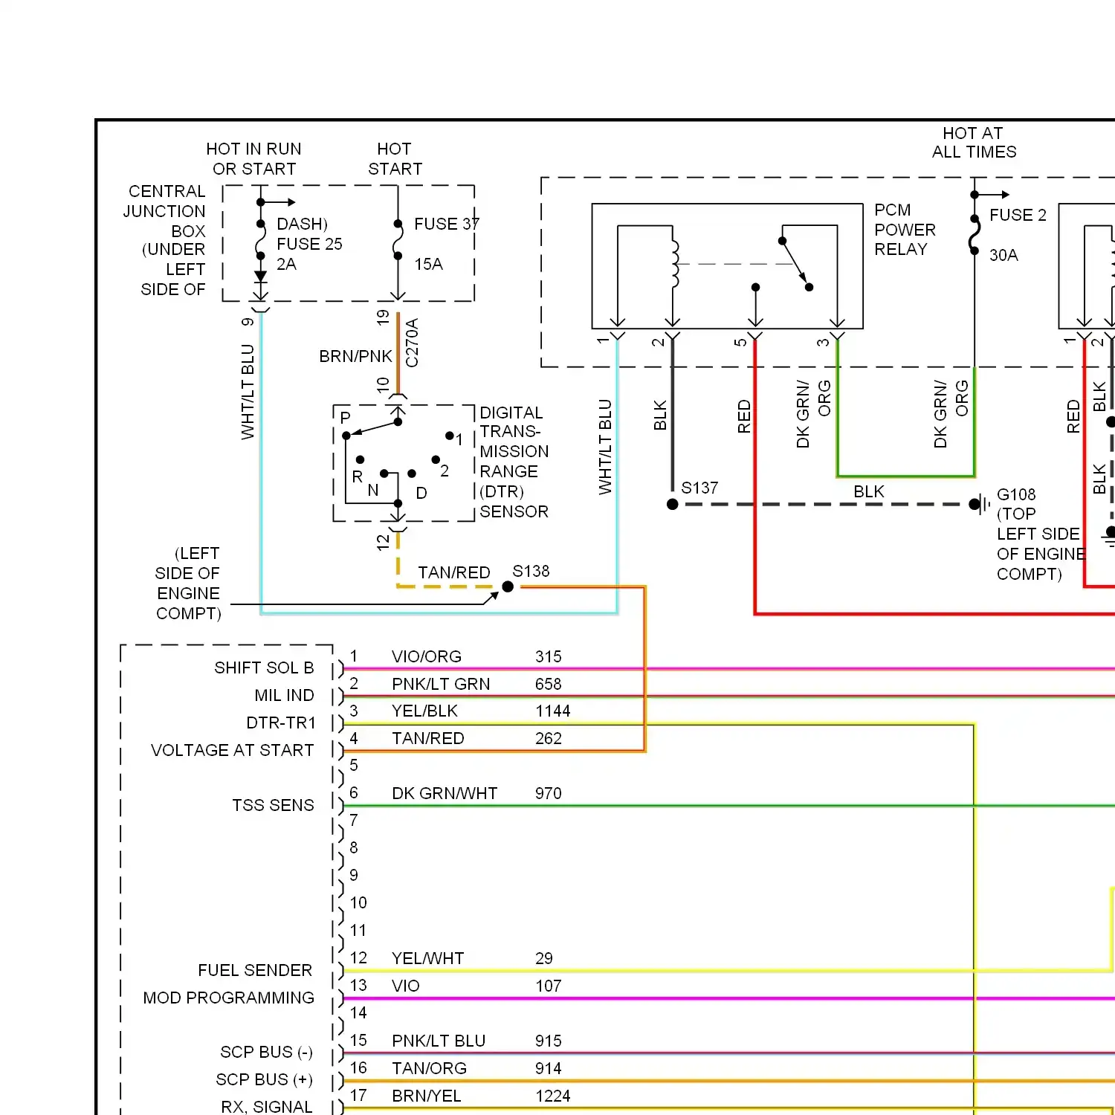The width and height of the screenshot is (1115, 1115).
Task: Click the SCP BUS (-) pin name
Action: (x=266, y=1052)
